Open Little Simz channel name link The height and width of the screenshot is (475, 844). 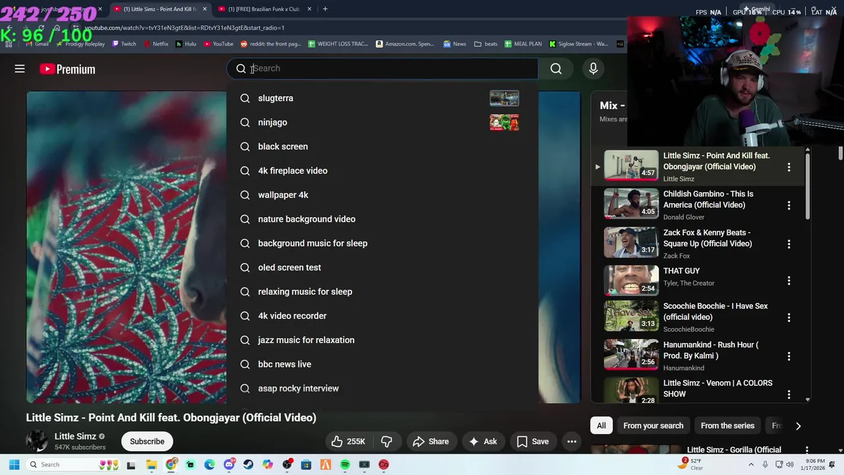[75, 436]
